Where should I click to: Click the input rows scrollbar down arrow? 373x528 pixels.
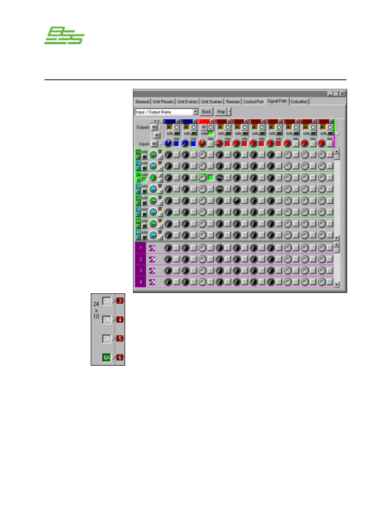337,238
